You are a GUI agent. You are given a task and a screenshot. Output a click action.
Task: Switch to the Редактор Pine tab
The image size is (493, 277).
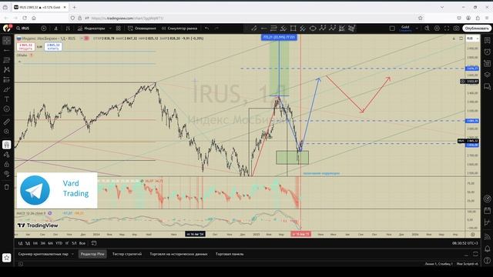tap(92, 254)
